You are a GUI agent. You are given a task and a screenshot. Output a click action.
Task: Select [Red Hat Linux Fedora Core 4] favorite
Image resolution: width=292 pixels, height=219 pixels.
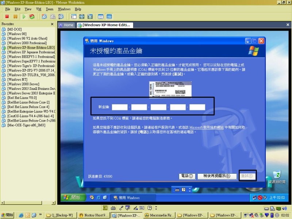(28, 107)
